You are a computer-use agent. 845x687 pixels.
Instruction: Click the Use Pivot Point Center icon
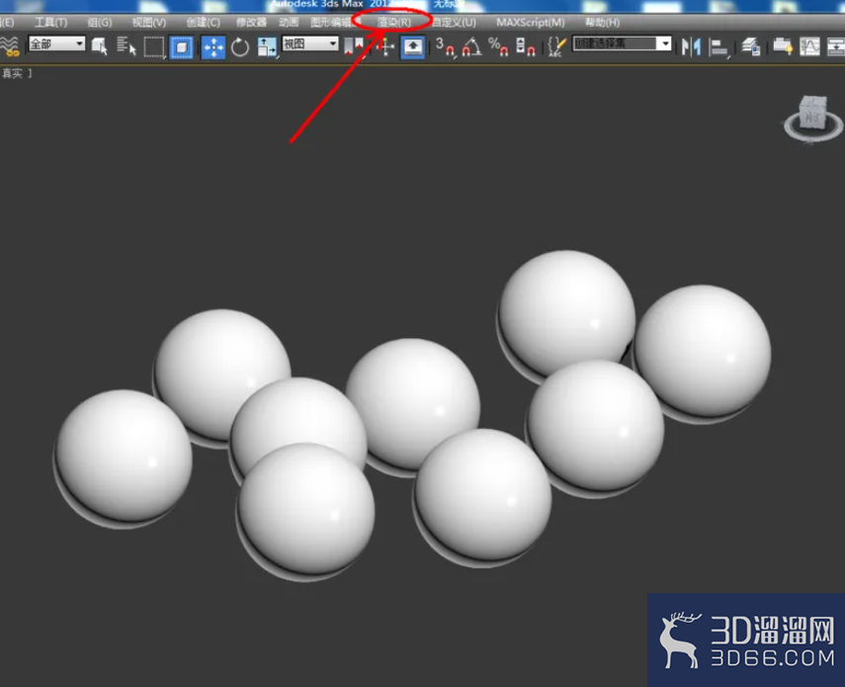pyautogui.click(x=354, y=46)
